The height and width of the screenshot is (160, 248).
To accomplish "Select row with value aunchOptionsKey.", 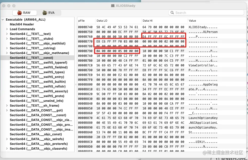I will click(161, 128).
